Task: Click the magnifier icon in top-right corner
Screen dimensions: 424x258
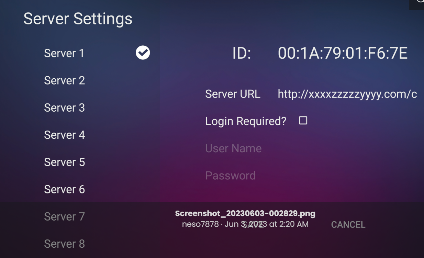Action: [x=420, y=2]
